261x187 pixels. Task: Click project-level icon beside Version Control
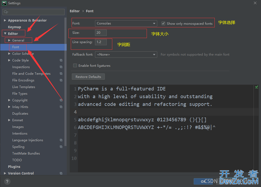[x=61, y=173]
